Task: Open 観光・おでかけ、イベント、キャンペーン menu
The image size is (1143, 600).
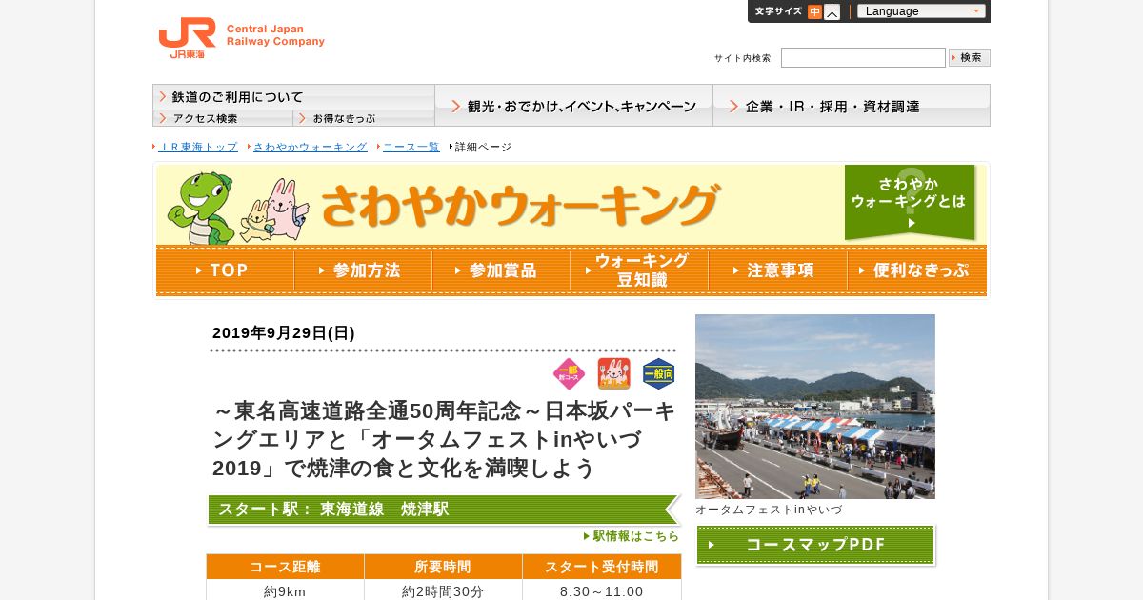Action: [573, 106]
